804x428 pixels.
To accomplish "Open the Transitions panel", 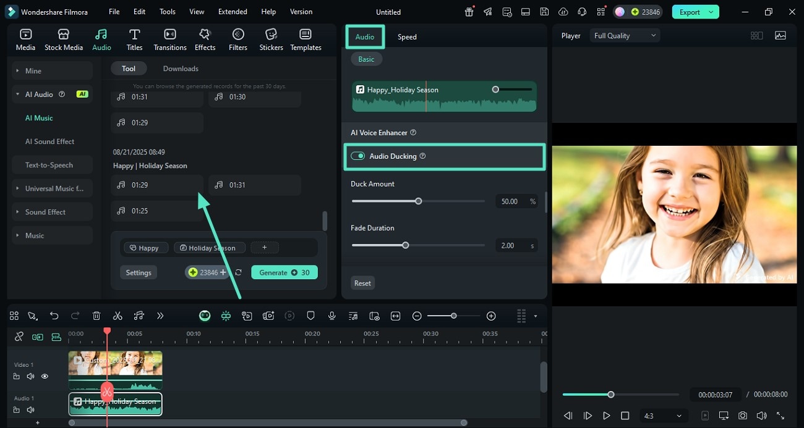I will click(x=169, y=40).
